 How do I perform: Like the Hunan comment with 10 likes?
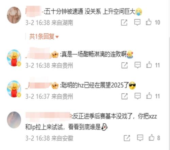coord(149,22)
